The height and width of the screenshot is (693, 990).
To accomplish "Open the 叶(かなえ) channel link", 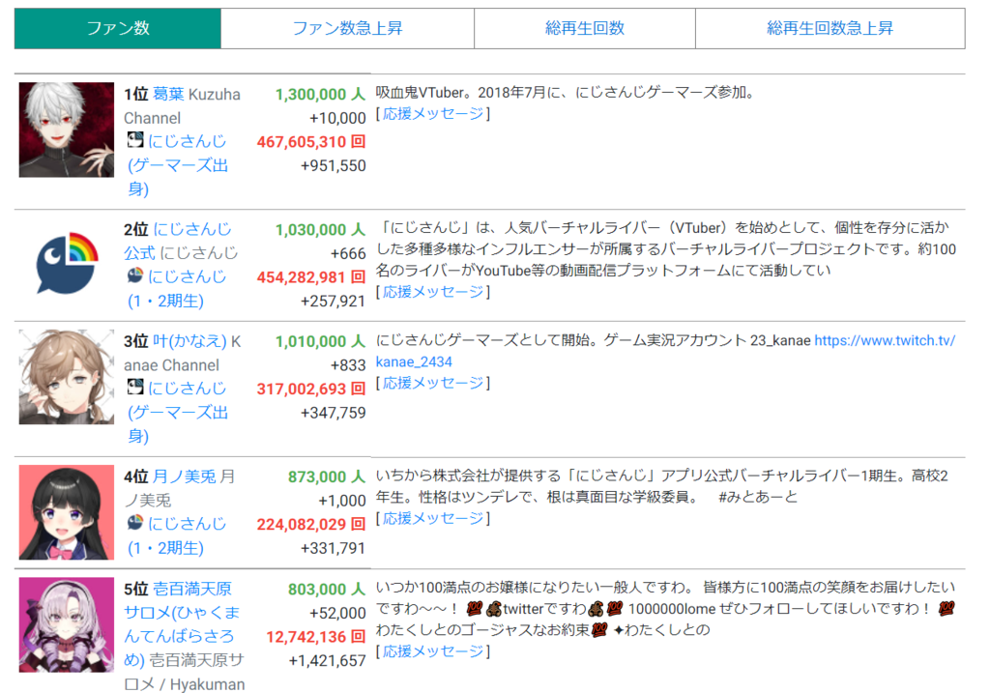I will click(189, 341).
